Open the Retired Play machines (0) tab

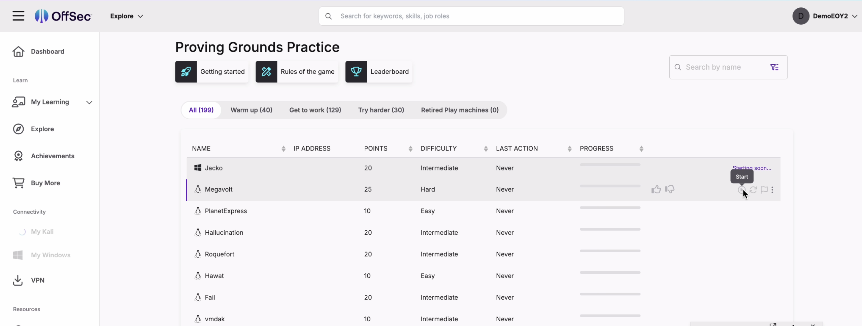point(460,110)
